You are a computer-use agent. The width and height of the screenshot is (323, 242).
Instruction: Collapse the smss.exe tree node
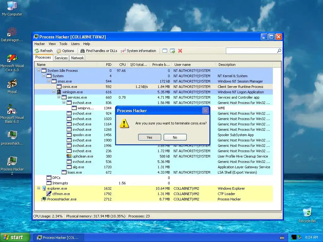tap(49, 81)
